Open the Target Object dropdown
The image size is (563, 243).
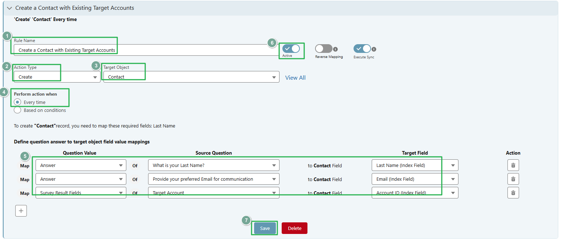coord(274,76)
